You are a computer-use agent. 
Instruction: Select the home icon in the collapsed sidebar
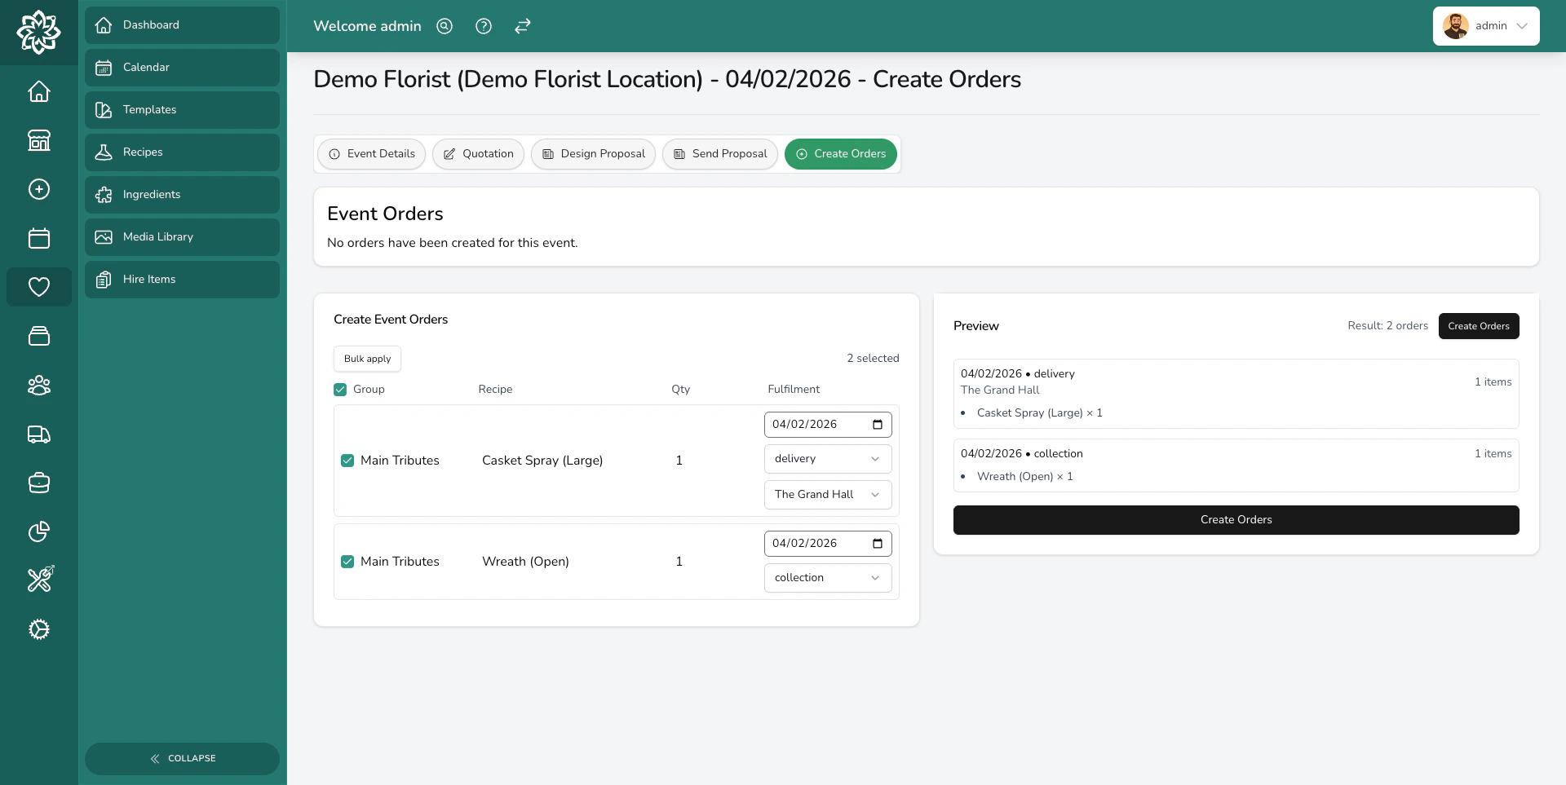click(x=38, y=91)
